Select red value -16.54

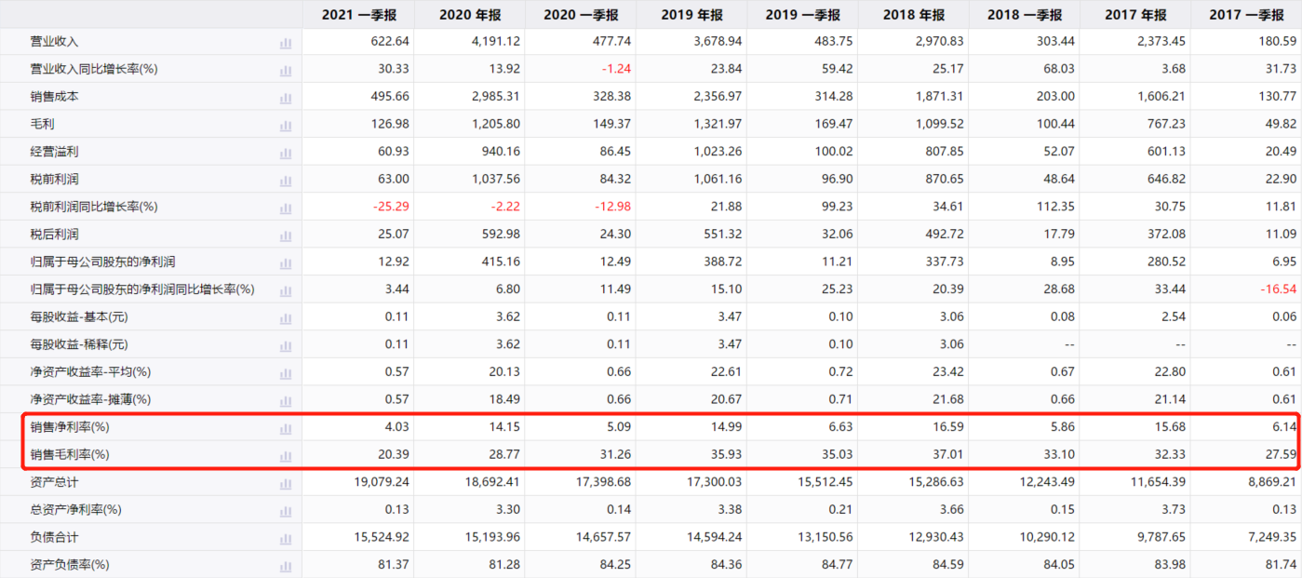[x=1278, y=289]
